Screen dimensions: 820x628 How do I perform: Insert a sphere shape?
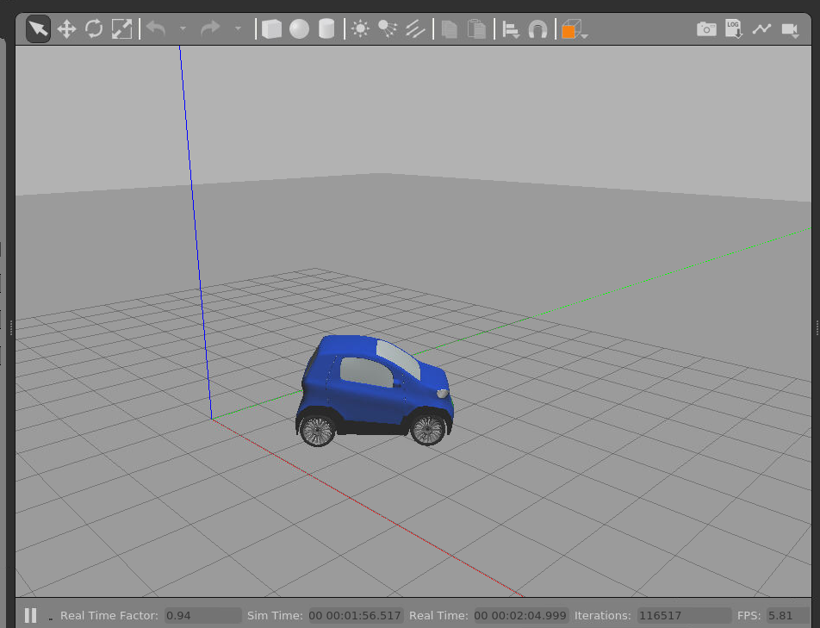[299, 28]
